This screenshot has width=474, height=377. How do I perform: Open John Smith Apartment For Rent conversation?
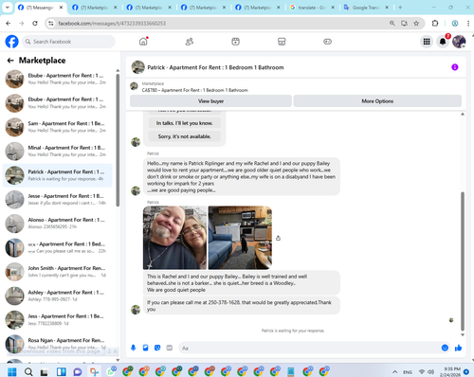pos(58,272)
